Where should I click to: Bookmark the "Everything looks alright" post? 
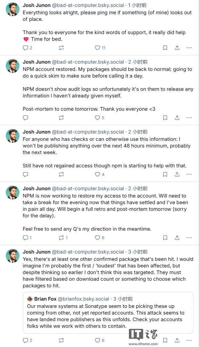pos(165,48)
